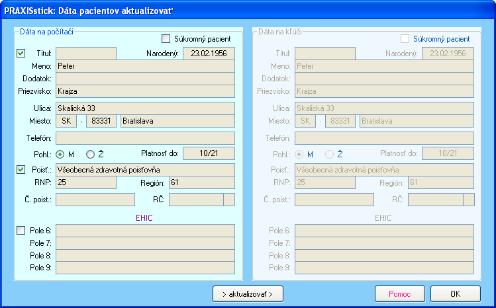
Task: Click the Bratislava city field
Action: tap(177, 121)
